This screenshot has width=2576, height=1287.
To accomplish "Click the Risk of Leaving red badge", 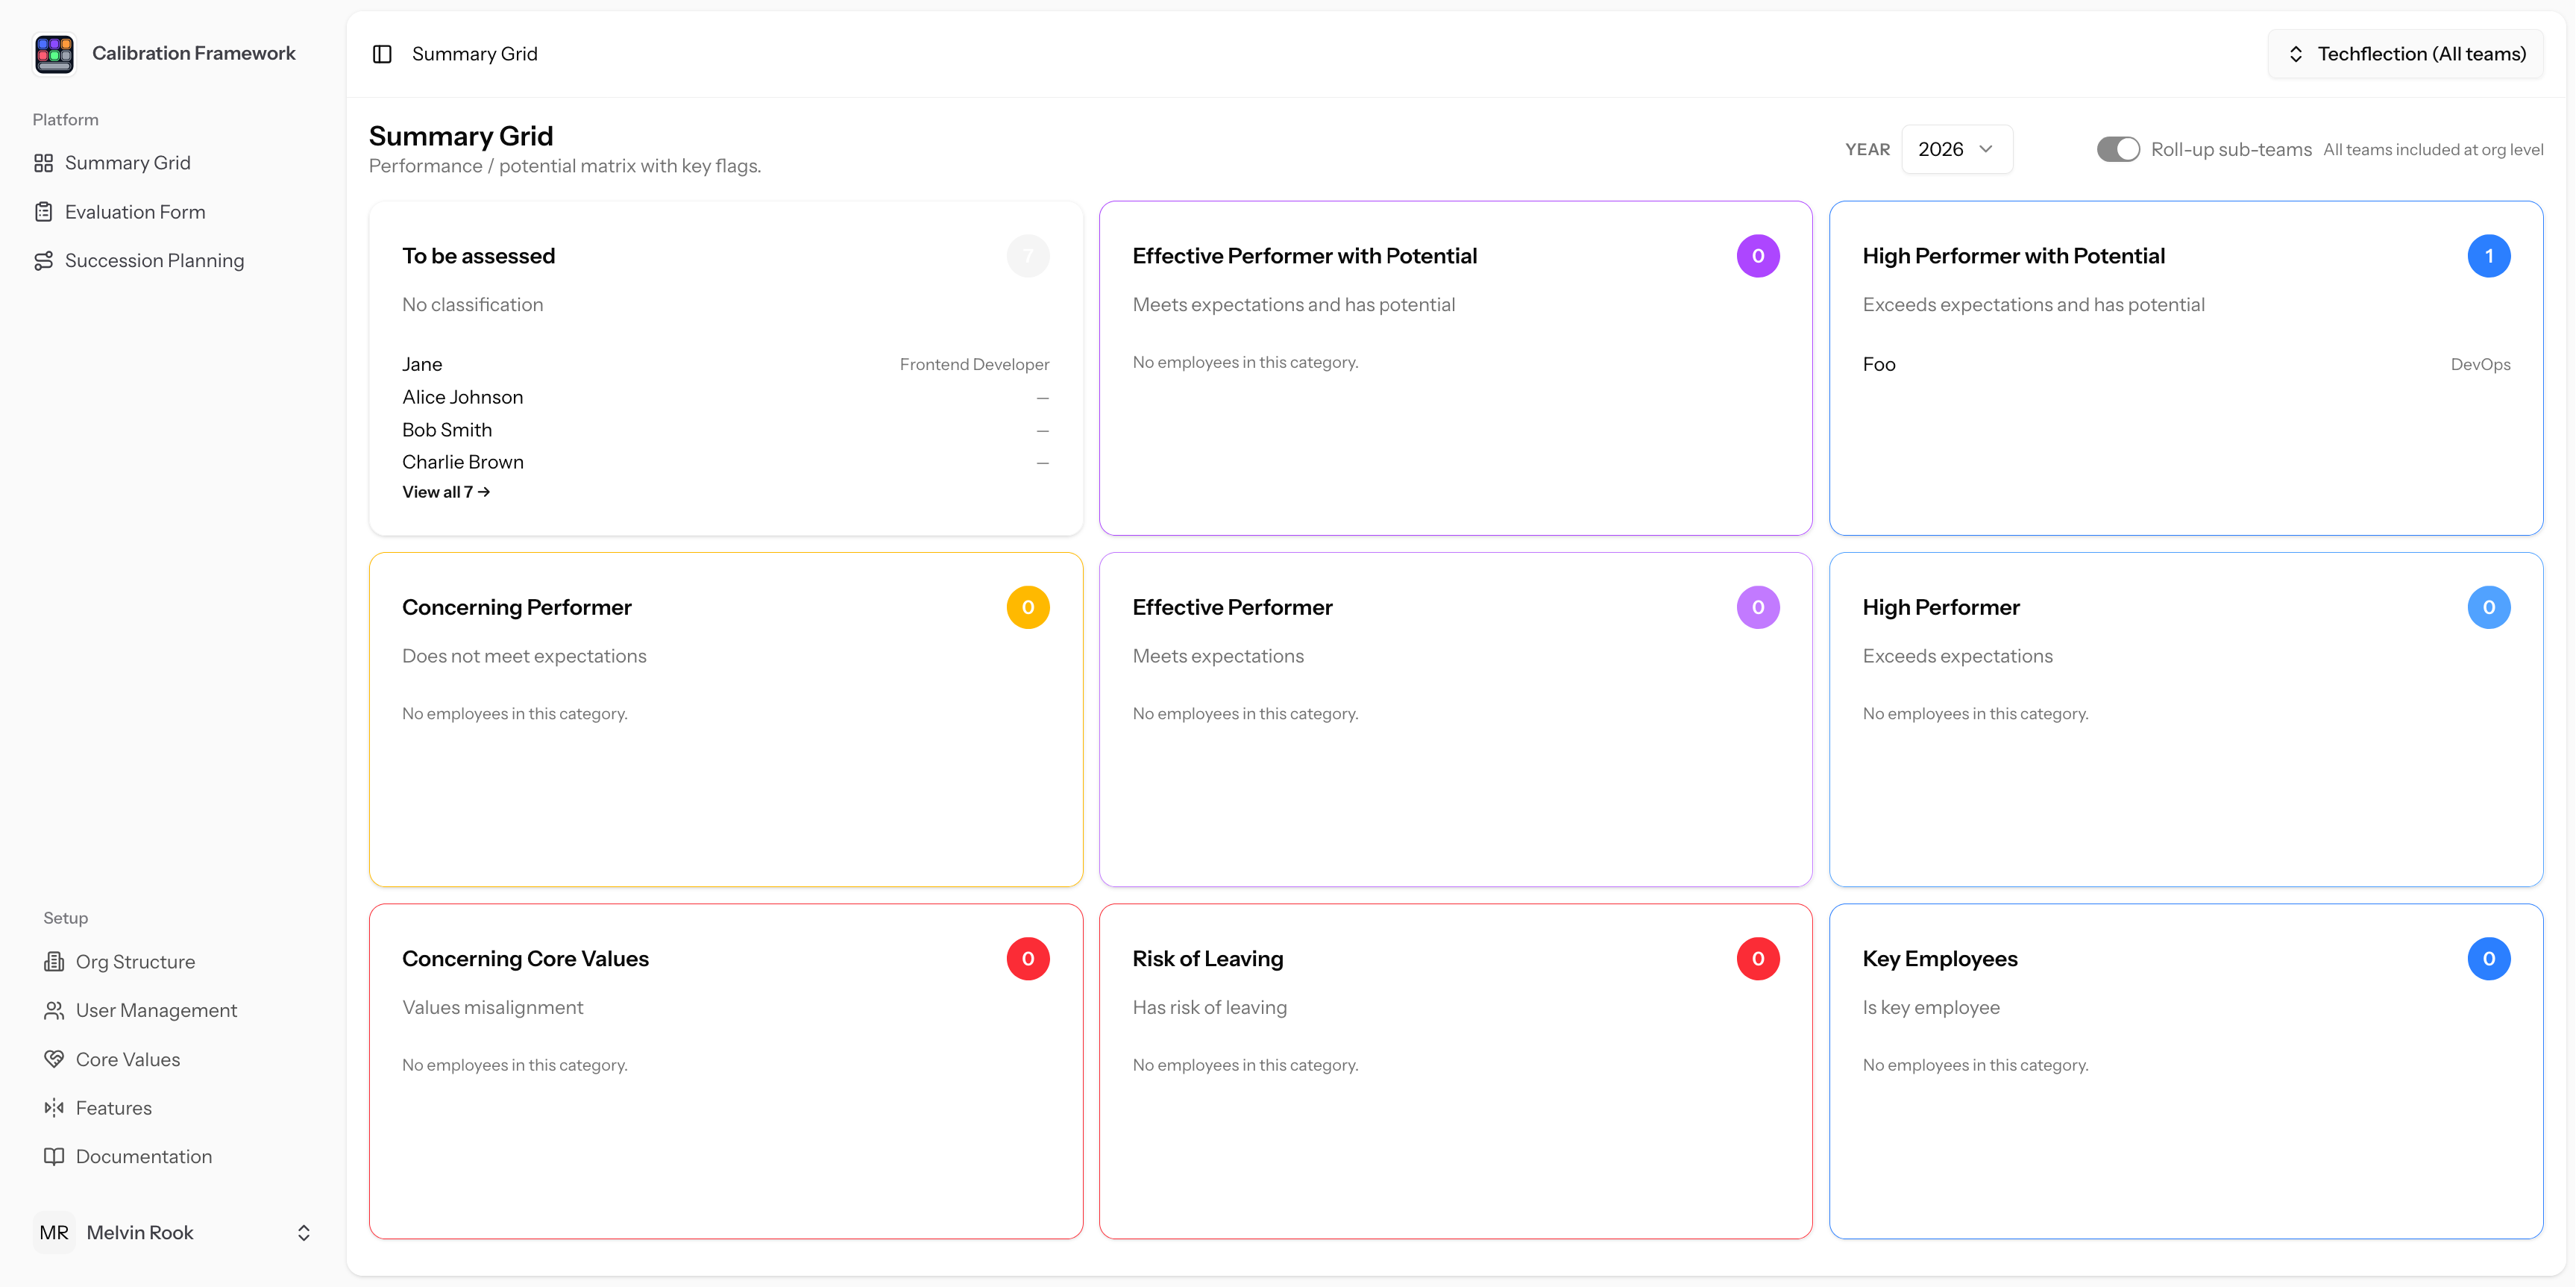I will [x=1758, y=959].
